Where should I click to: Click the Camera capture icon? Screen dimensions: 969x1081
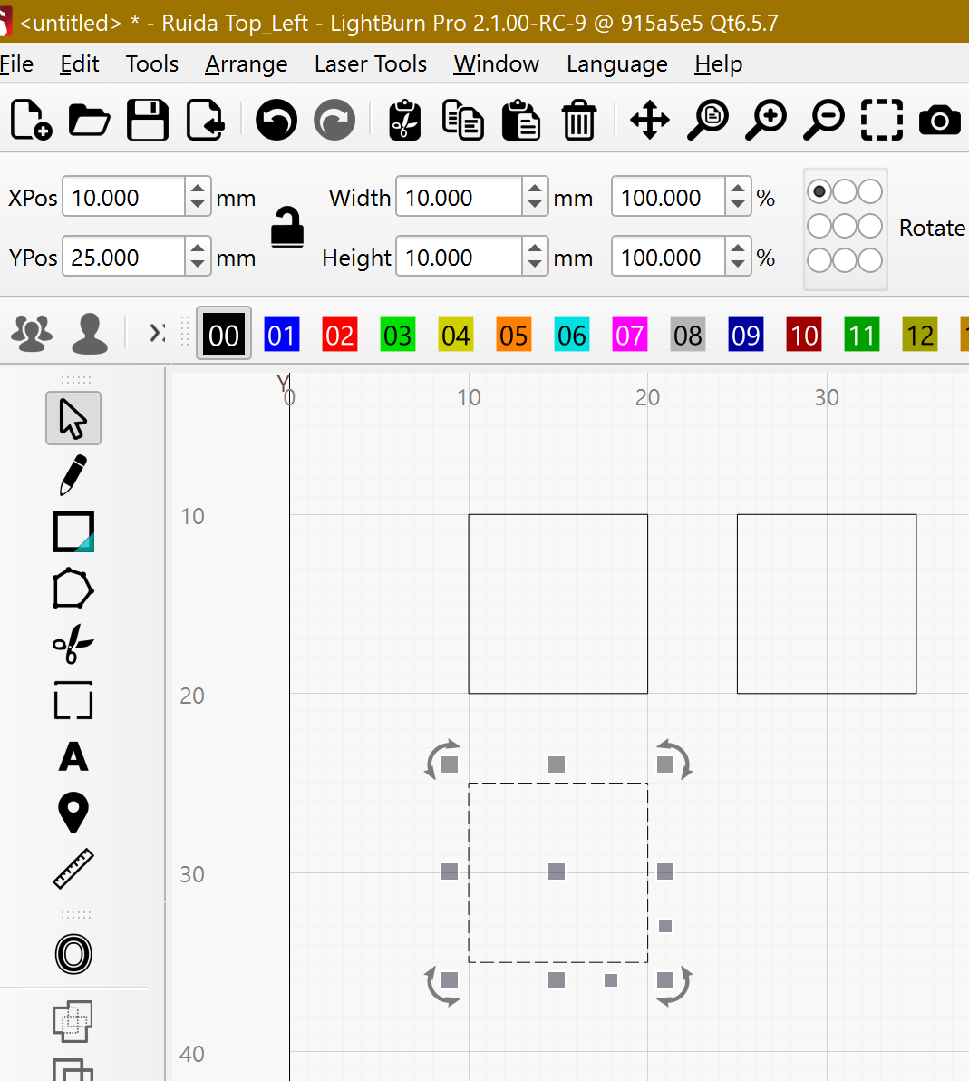(x=939, y=120)
